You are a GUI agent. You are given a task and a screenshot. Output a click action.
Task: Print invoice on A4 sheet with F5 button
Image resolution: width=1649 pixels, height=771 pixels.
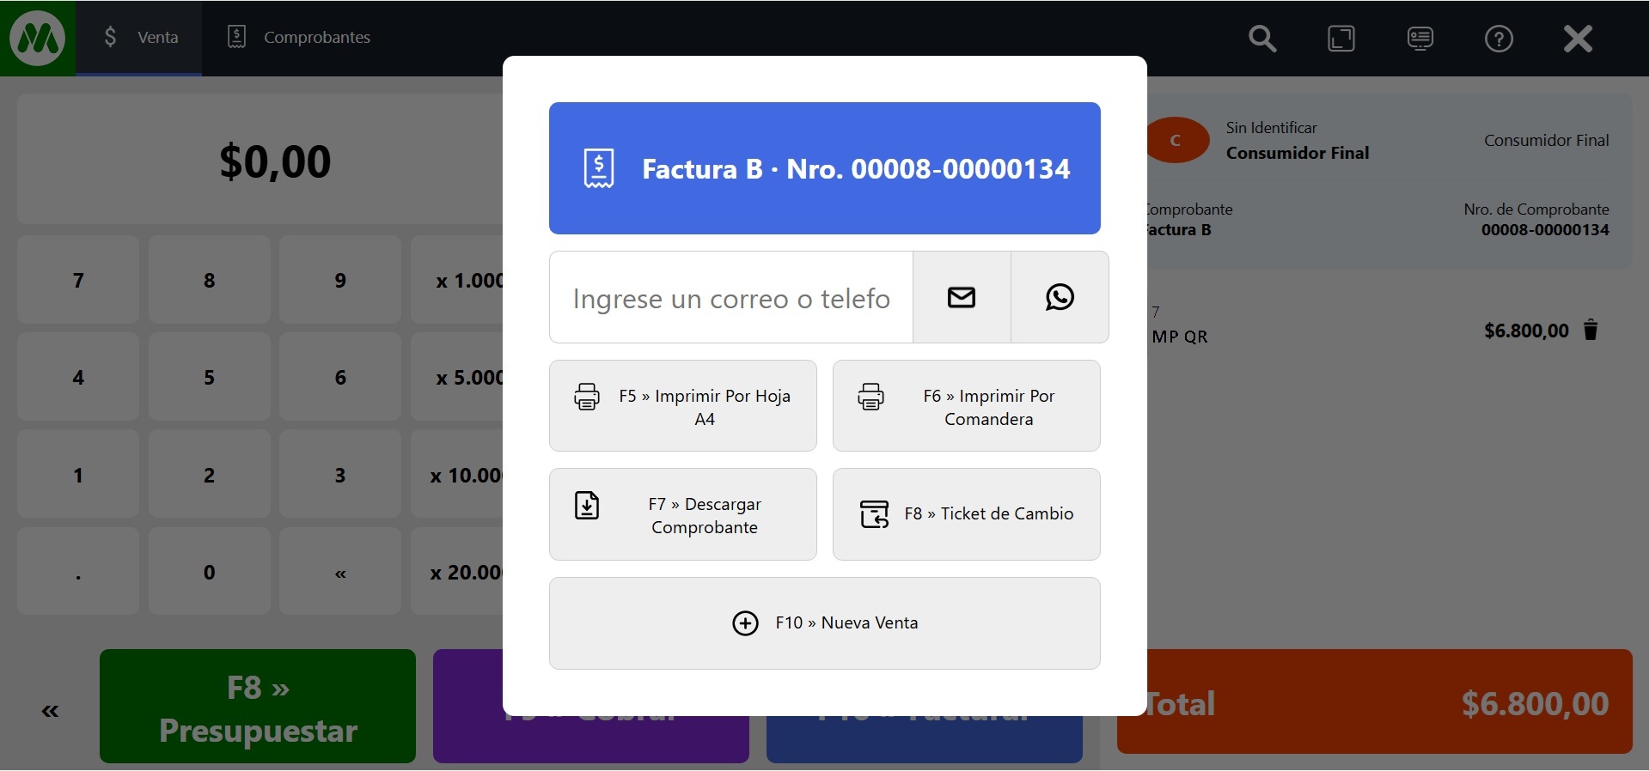point(682,406)
